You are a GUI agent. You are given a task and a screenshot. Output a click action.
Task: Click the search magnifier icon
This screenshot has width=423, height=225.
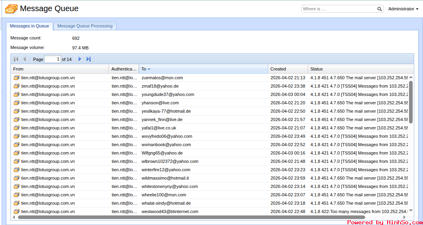tap(380, 9)
